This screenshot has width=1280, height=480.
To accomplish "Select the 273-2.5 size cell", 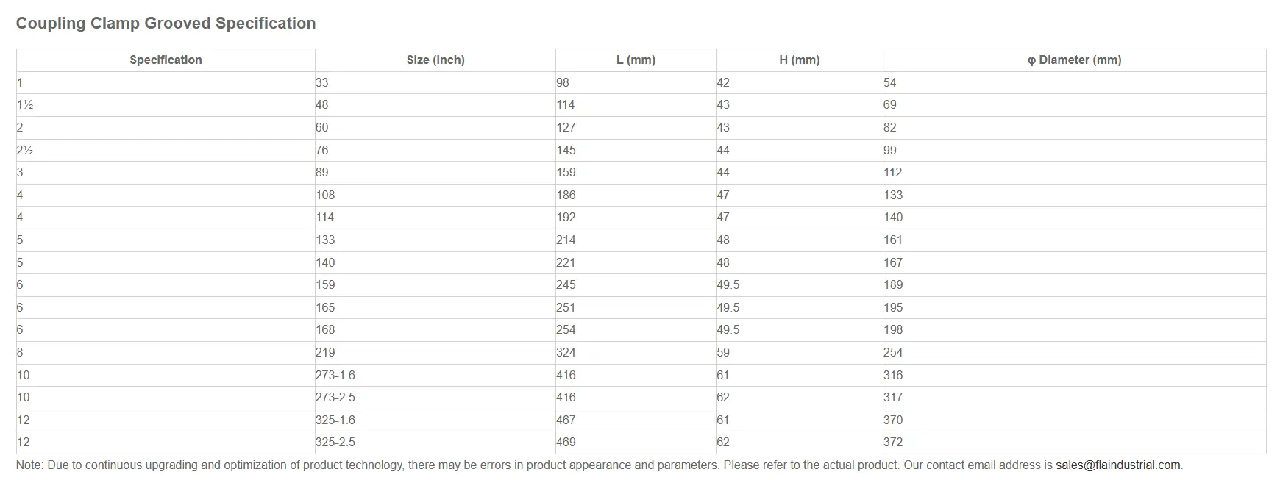I will 435,398.
